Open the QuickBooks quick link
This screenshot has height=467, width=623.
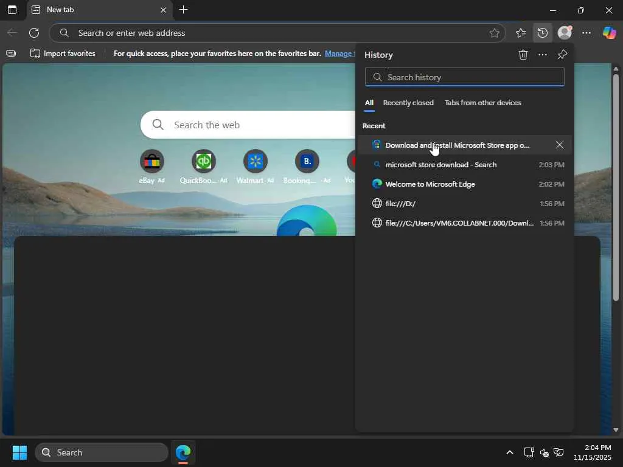pyautogui.click(x=203, y=167)
